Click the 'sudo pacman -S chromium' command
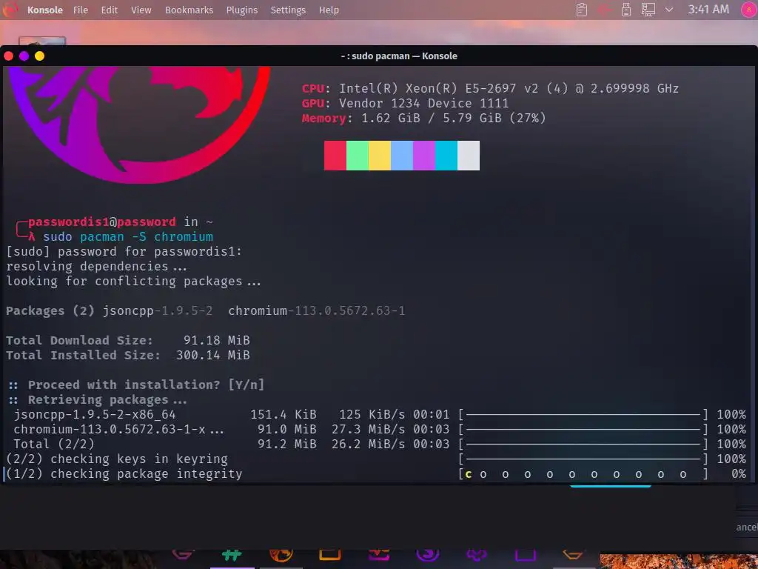The image size is (758, 569). click(x=128, y=236)
